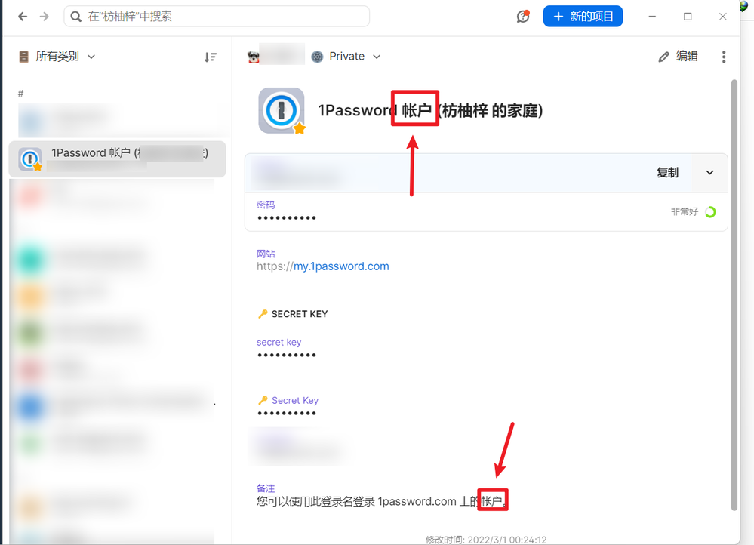Viewport: 754px width, 545px height.
Task: Open the three-dot more options menu
Action: 724,57
